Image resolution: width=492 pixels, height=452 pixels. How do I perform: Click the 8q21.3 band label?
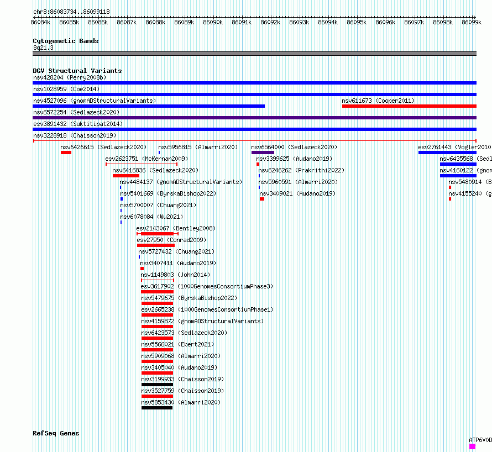43,48
